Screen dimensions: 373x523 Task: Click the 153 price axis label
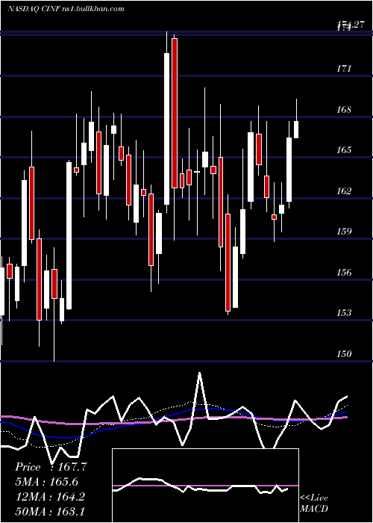pyautogui.click(x=344, y=313)
